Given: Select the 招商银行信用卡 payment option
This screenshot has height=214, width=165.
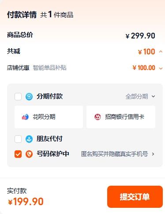Looking at the screenshot, I should [x=121, y=117].
